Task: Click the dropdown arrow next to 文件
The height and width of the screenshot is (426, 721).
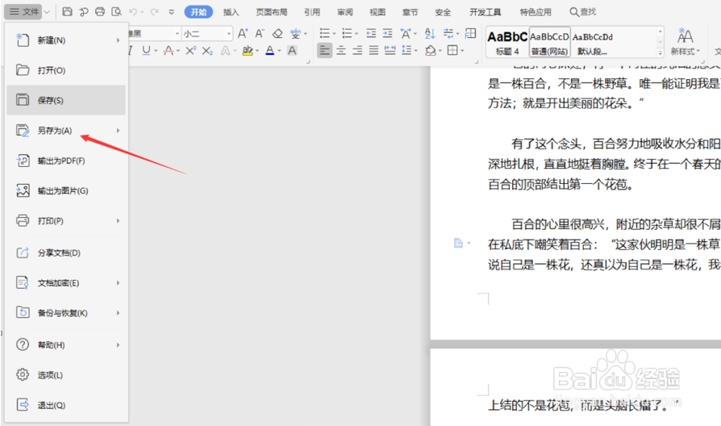Action: coord(47,12)
